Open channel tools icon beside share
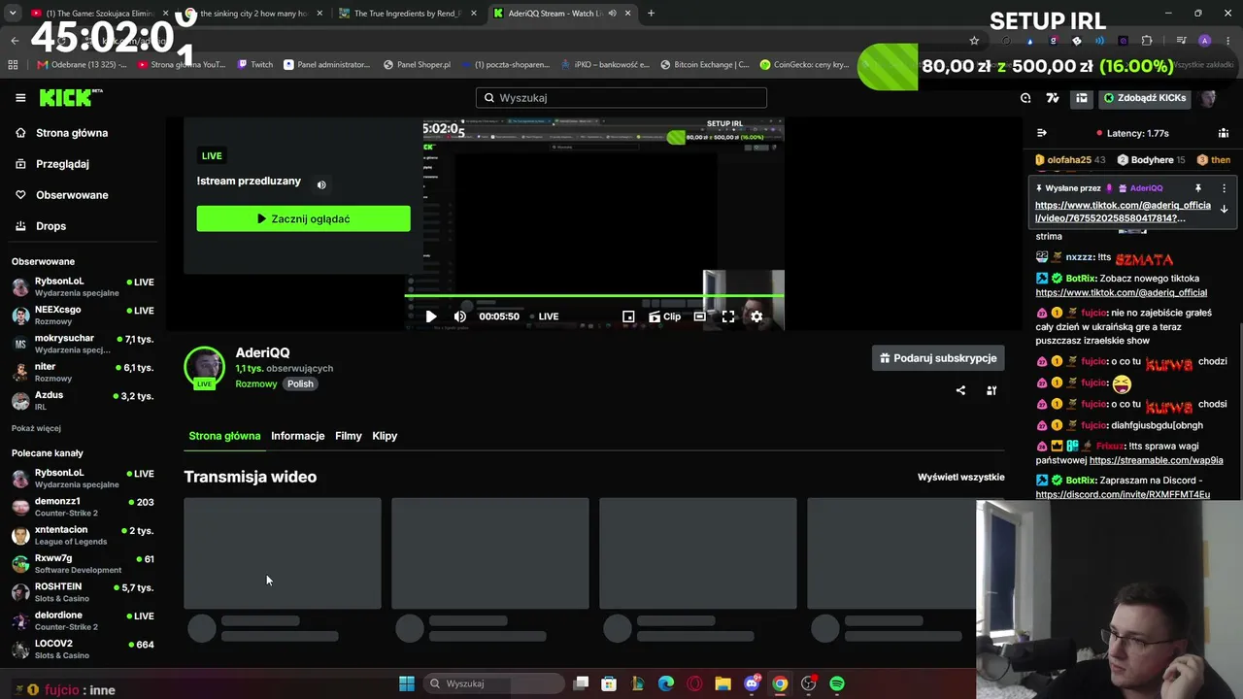1243x699 pixels. [x=991, y=390]
